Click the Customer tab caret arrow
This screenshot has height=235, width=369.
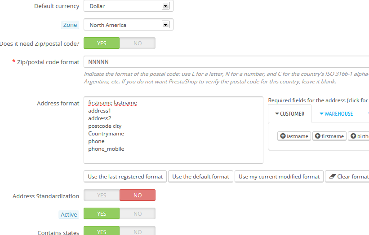point(277,114)
